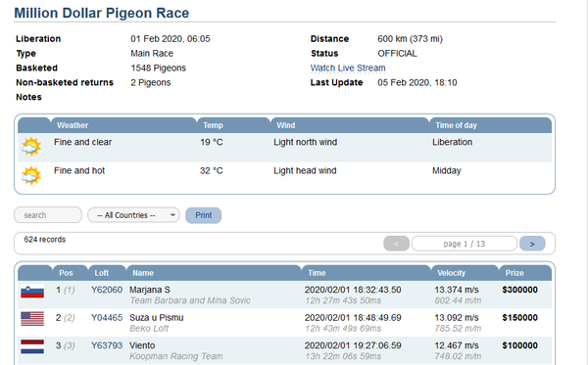
Task: Click the previous page arrow button
Action: pos(396,244)
